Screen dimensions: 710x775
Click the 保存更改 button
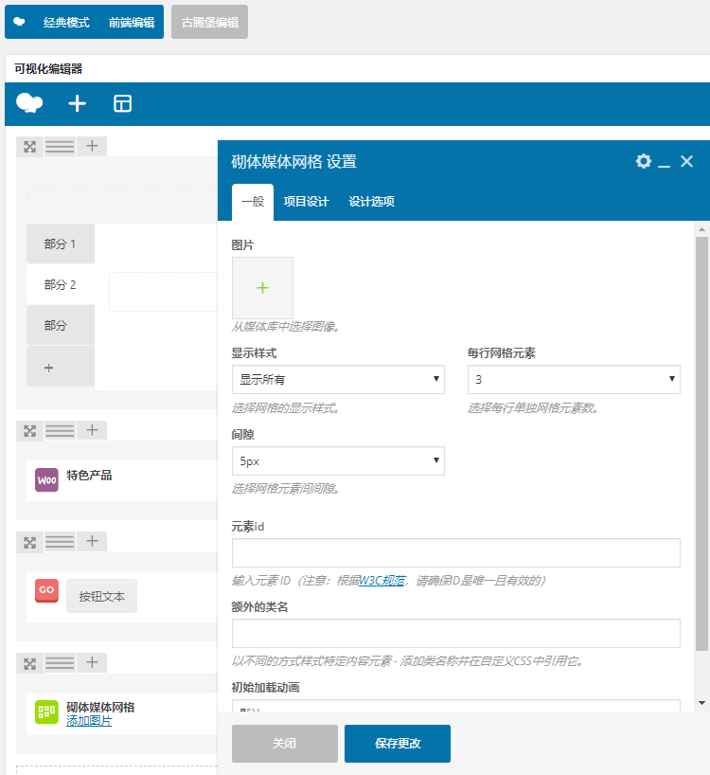(398, 744)
